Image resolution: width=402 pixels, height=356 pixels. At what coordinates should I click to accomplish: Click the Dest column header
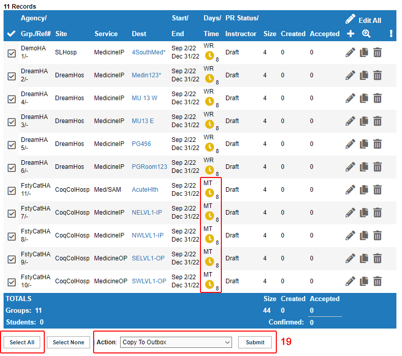pos(139,34)
